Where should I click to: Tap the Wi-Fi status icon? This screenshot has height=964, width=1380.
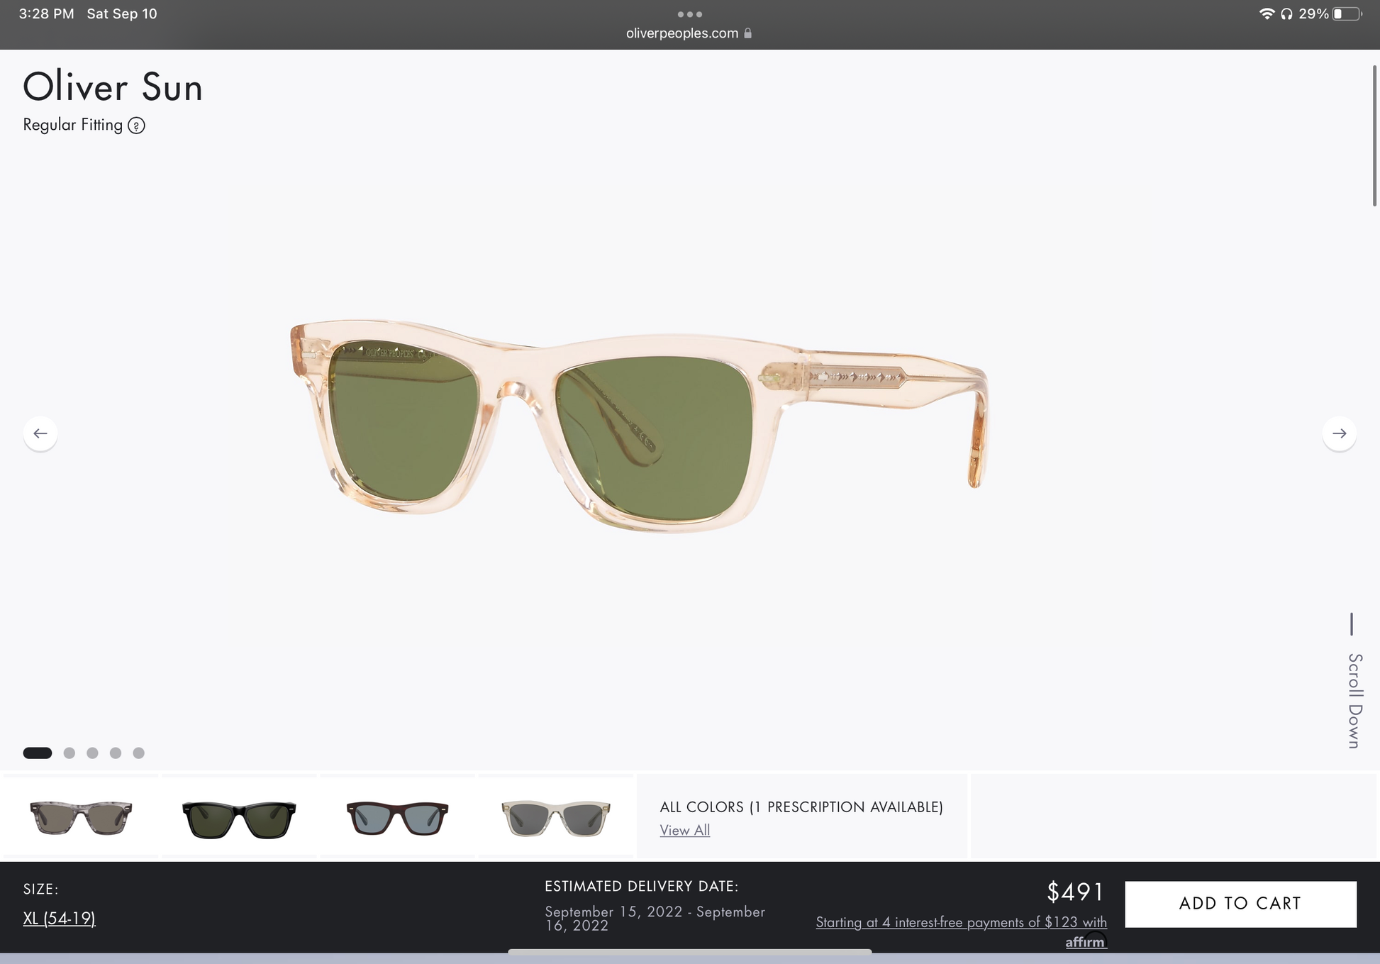(1266, 14)
